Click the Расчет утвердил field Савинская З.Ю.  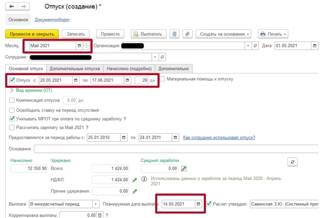pyautogui.click(x=284, y=204)
